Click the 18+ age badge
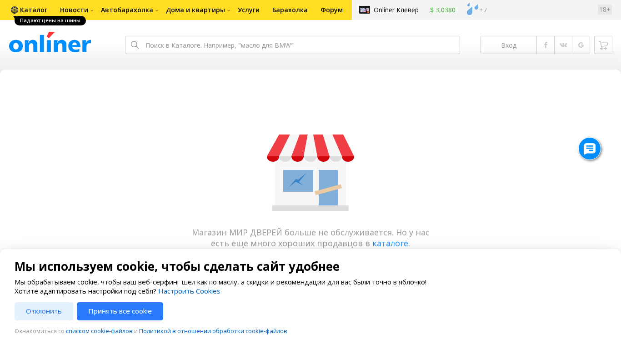621x349 pixels. (x=605, y=10)
